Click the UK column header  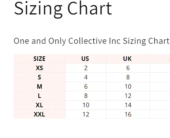(127, 59)
